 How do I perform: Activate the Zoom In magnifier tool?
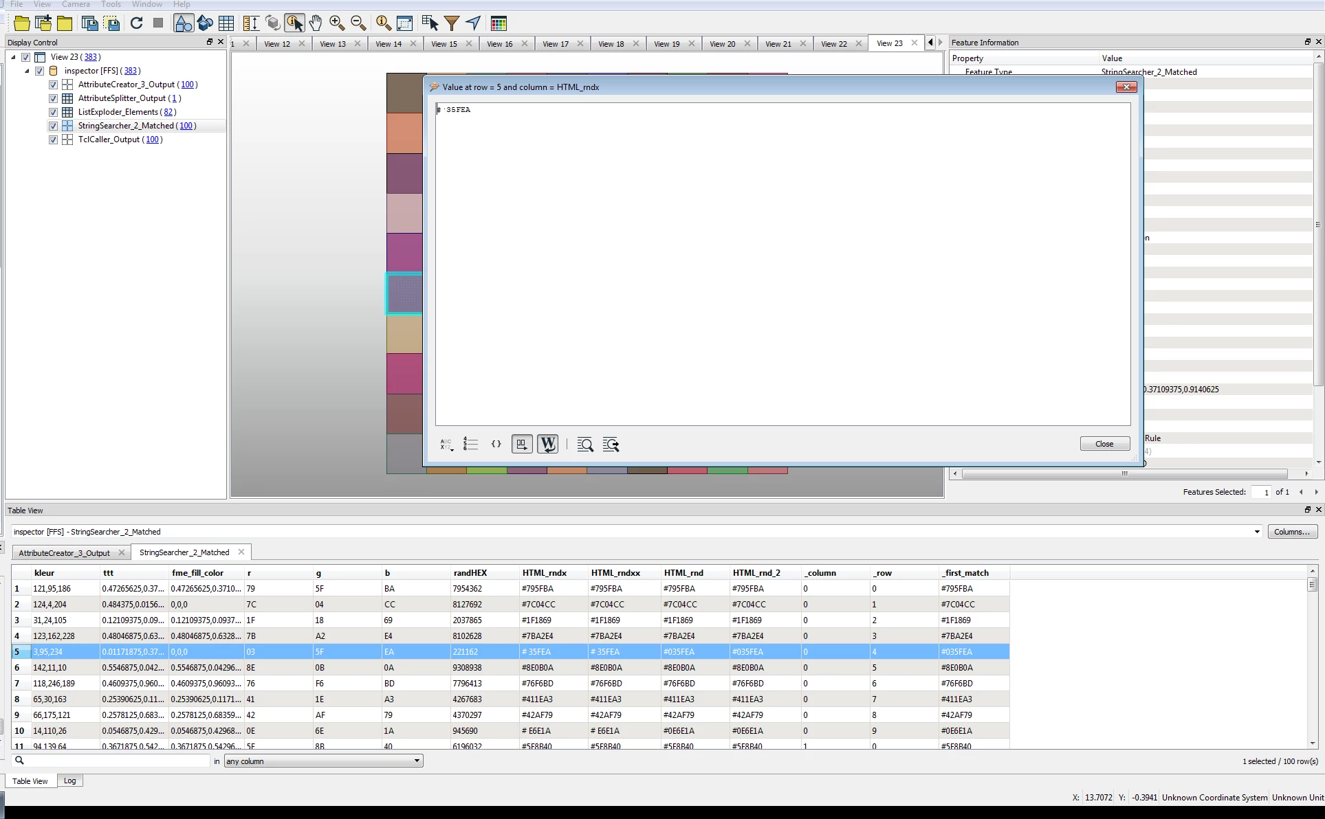[337, 23]
